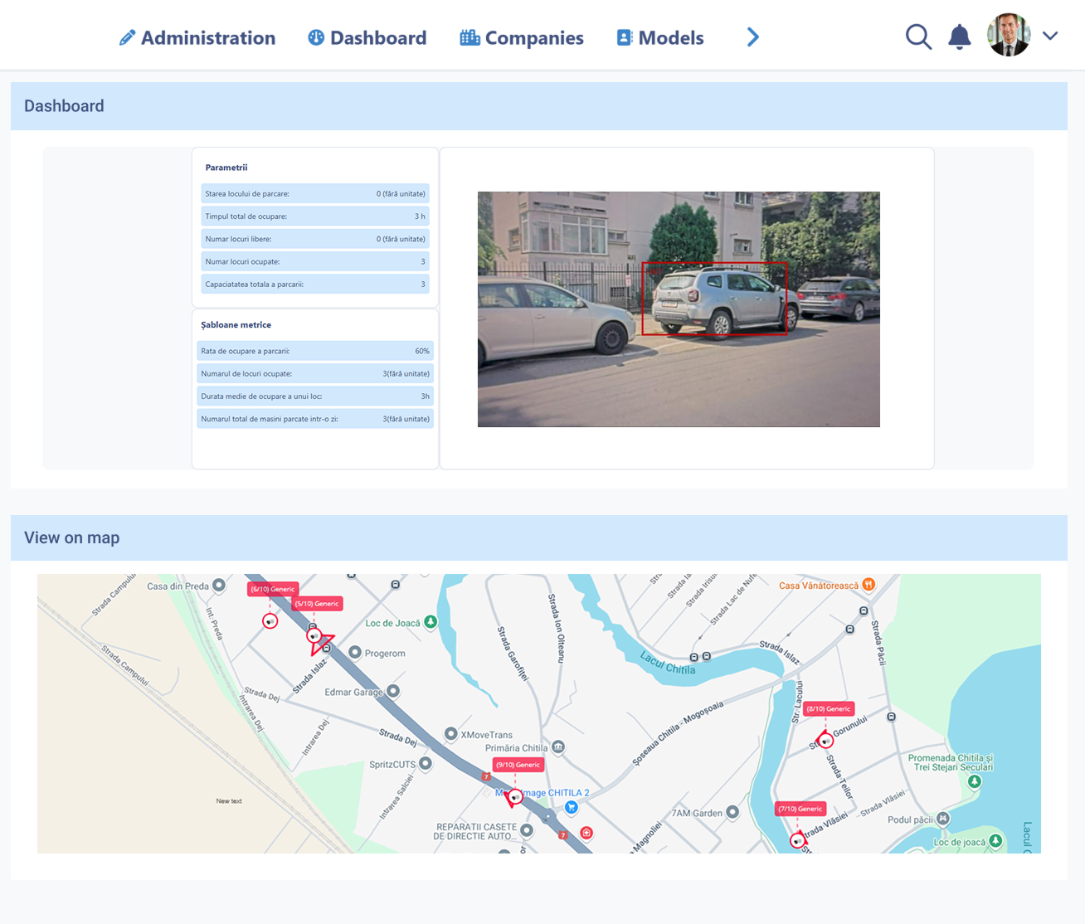The width and height of the screenshot is (1085, 924).
Task: Click 'Numarul total de masini parcate' row
Action: (315, 419)
